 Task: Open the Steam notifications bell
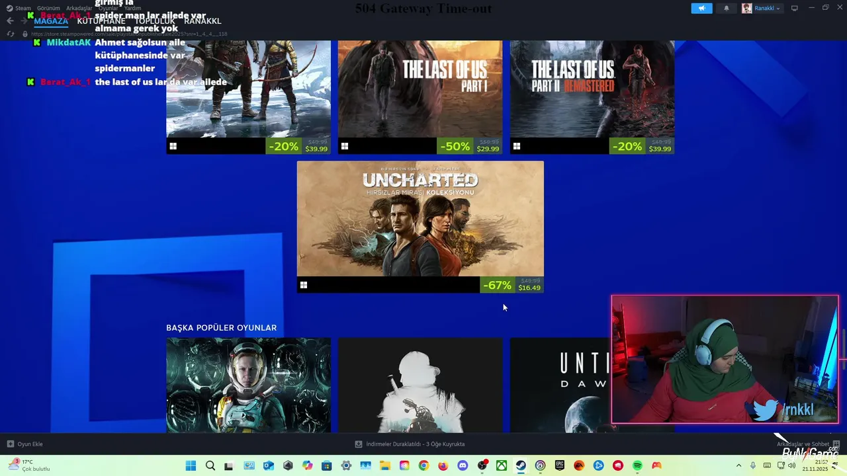(x=727, y=8)
